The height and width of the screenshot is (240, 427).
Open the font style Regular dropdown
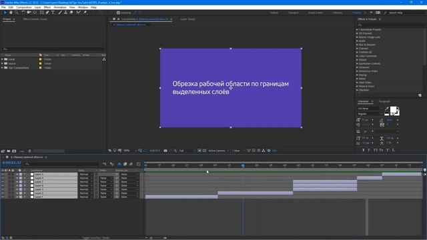[370, 114]
